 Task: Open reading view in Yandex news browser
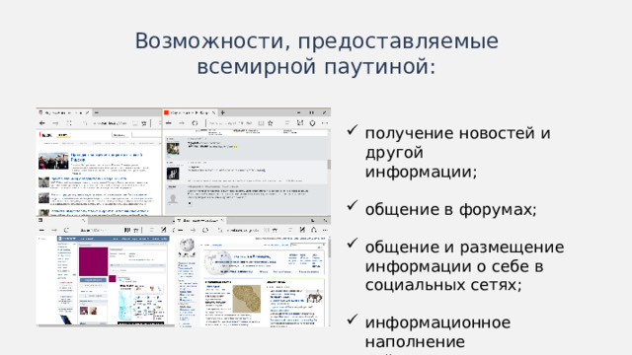135,123
